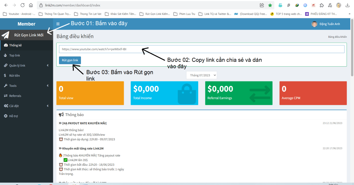The height and width of the screenshot is (185, 354).
Task: Click the Cài đặt gears icon
Action: 6,106
